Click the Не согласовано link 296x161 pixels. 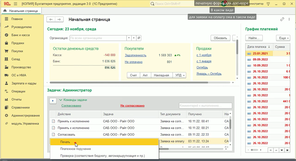pos(132,106)
